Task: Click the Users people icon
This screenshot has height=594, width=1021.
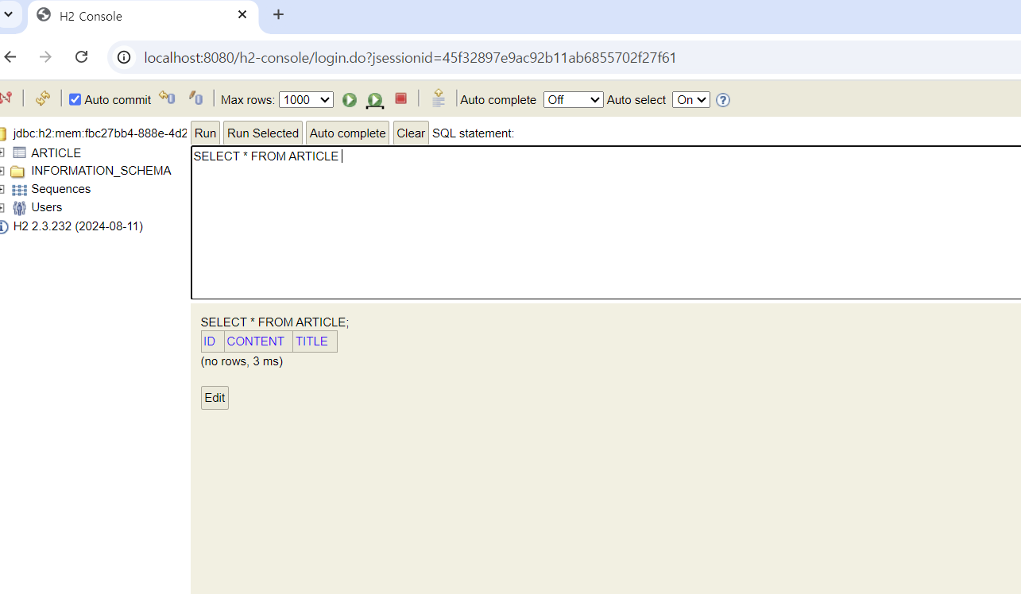Action: tap(20, 208)
